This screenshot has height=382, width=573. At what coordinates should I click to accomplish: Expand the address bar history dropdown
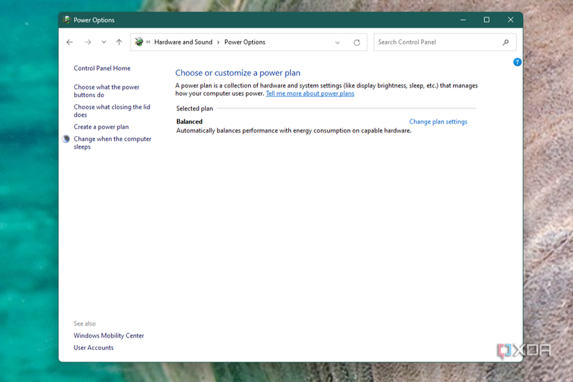click(x=338, y=42)
